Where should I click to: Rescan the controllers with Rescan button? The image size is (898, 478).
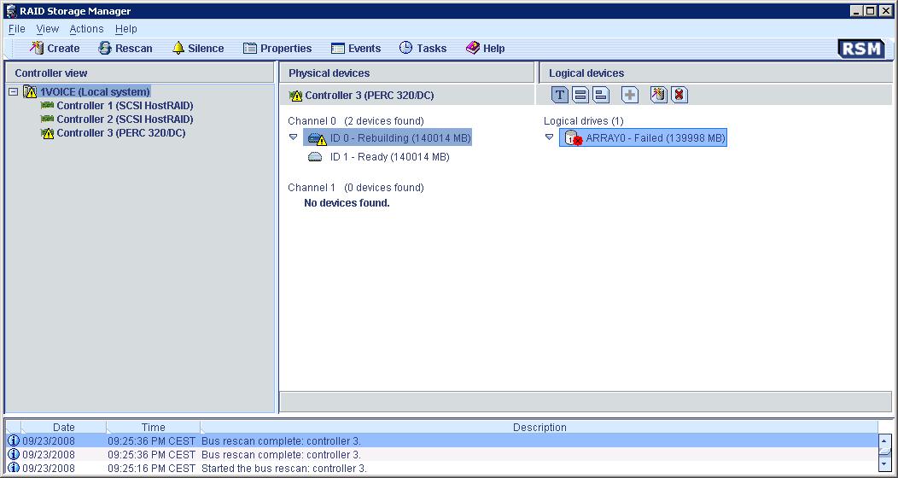[x=125, y=48]
